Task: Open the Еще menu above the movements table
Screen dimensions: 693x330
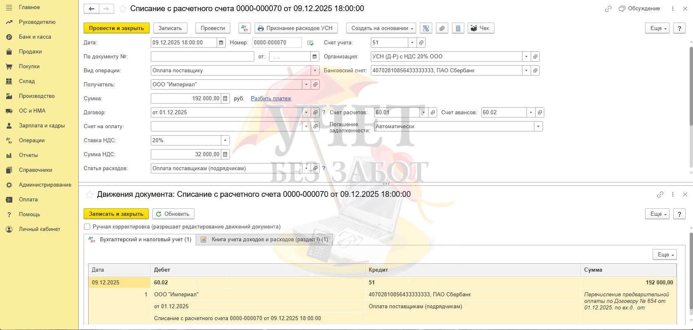Action: (665, 254)
